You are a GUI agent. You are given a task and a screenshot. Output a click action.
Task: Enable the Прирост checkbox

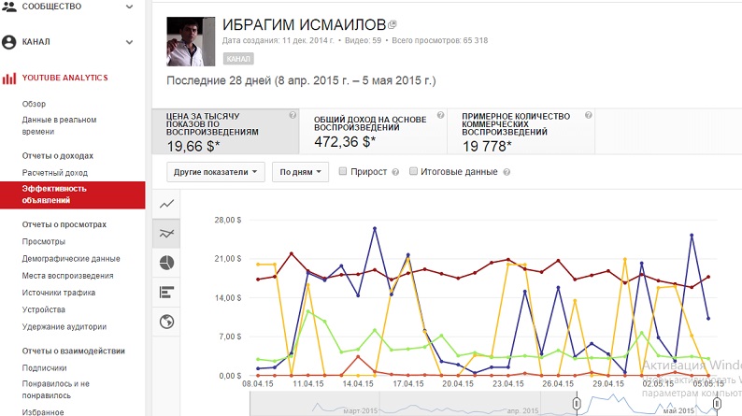(x=343, y=171)
